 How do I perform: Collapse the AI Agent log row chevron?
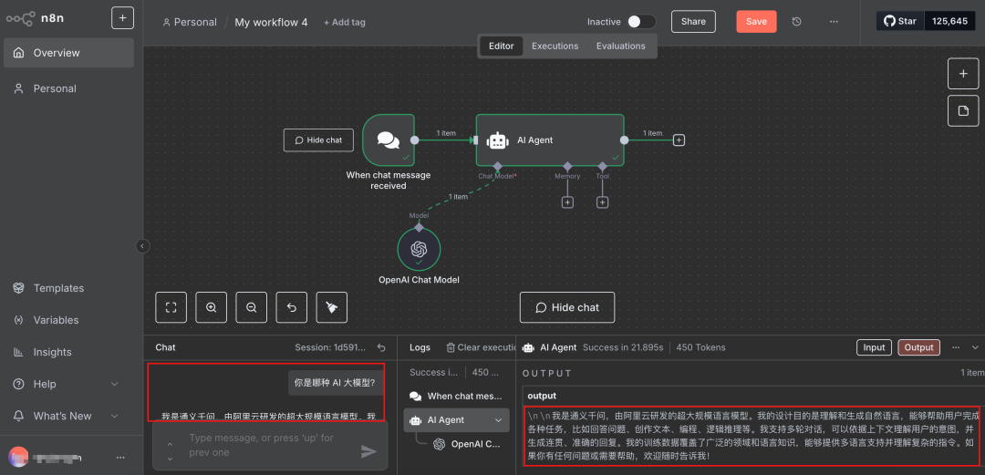point(499,419)
